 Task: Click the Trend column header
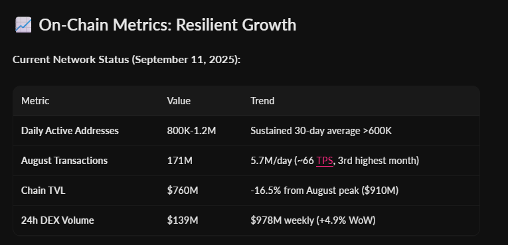point(262,101)
